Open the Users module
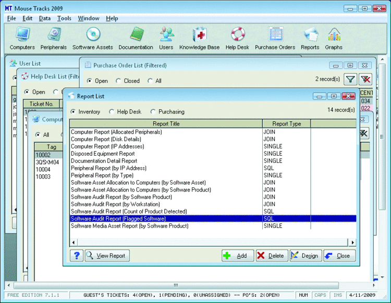 (x=166, y=39)
